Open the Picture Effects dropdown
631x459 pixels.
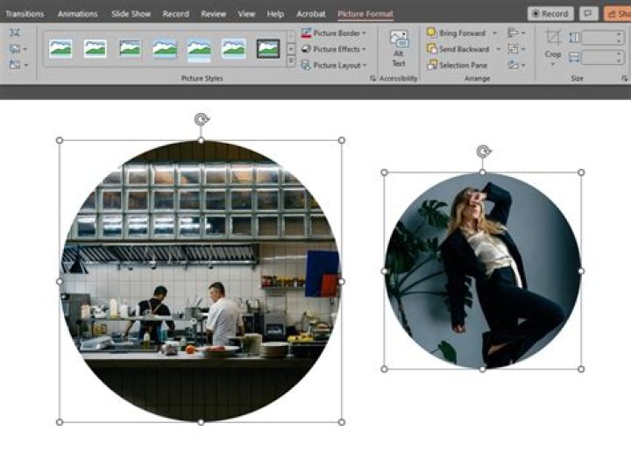pyautogui.click(x=335, y=49)
